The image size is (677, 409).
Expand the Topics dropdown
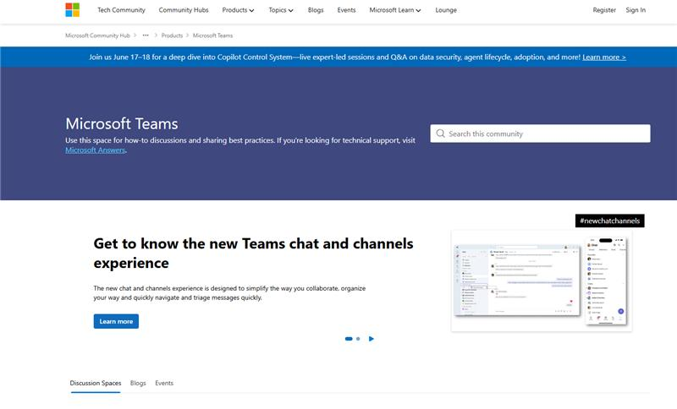pyautogui.click(x=281, y=10)
